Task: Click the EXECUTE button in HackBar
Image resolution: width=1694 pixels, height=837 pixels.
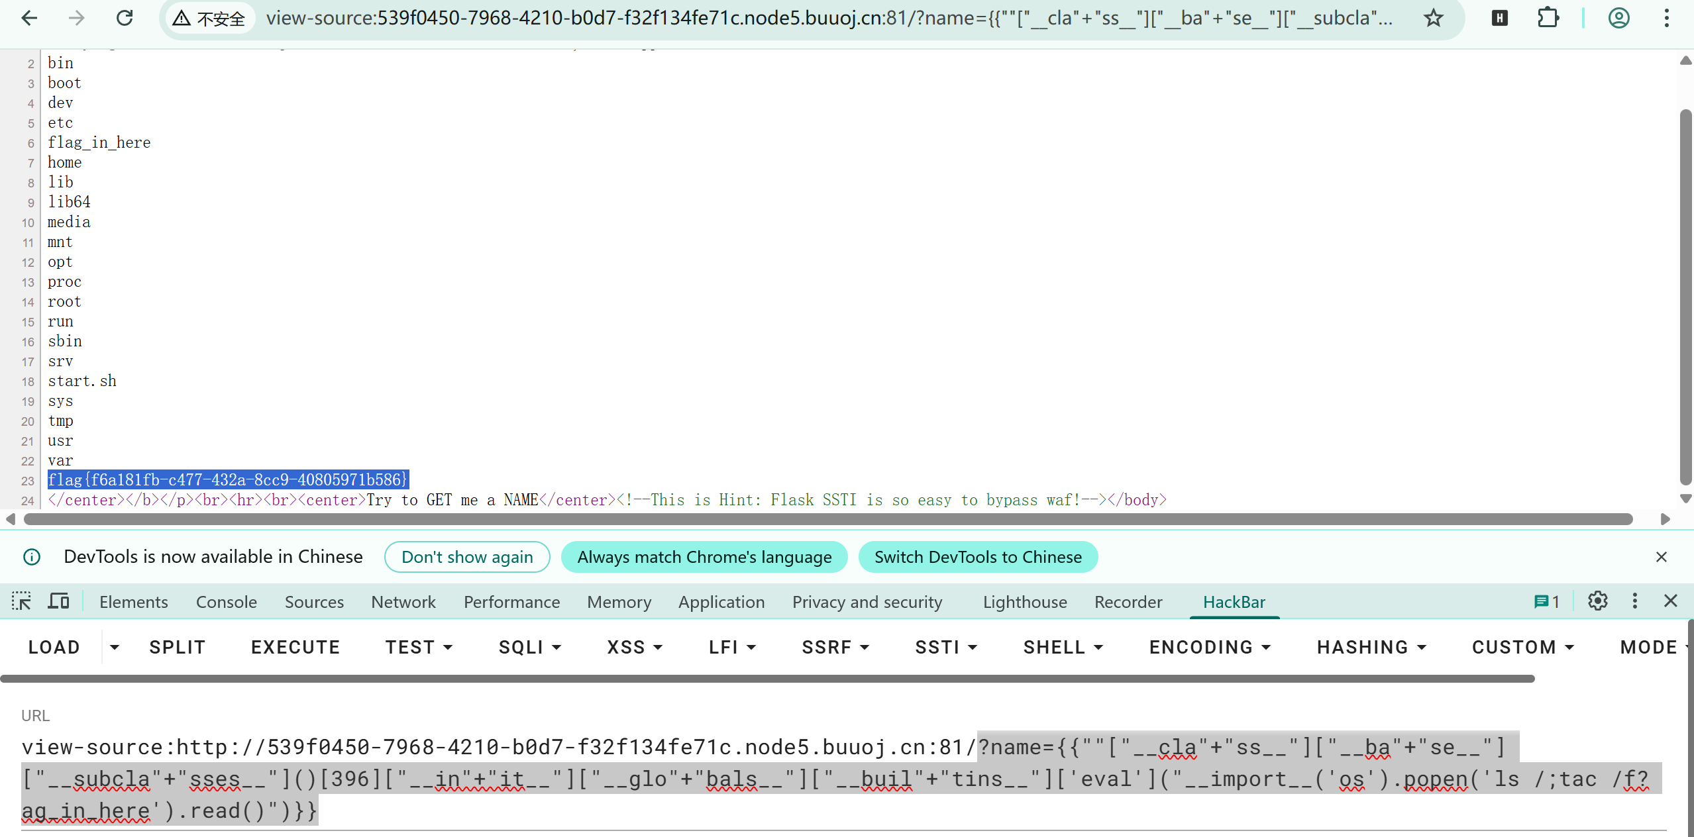Action: pos(295,647)
